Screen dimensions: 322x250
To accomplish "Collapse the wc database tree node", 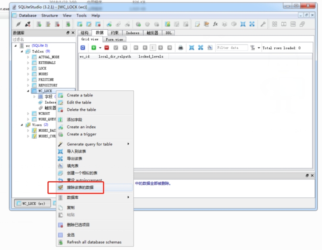I will click(16, 45).
